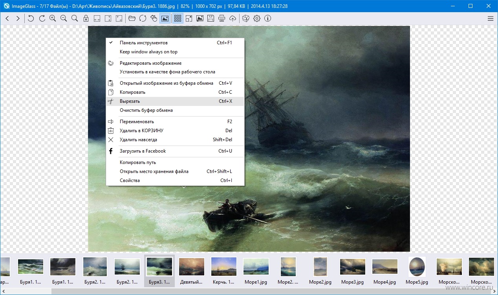Auto-fit image to the window
The width and height of the screenshot is (498, 295).
click(x=119, y=18)
